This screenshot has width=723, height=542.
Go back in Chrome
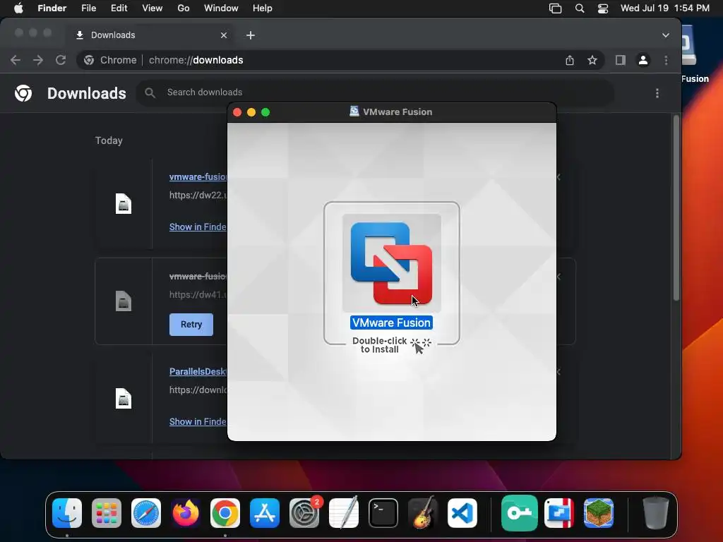16,60
